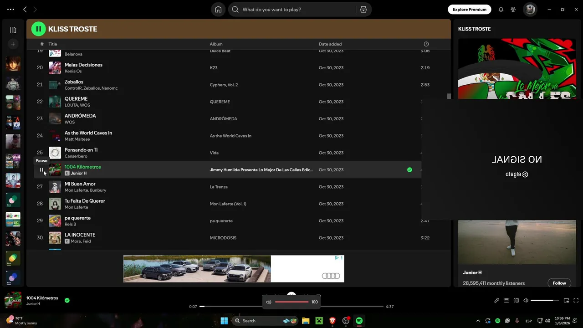Mute with bottom bar speaker icon
Viewport: 583px width, 328px height.
[526, 300]
